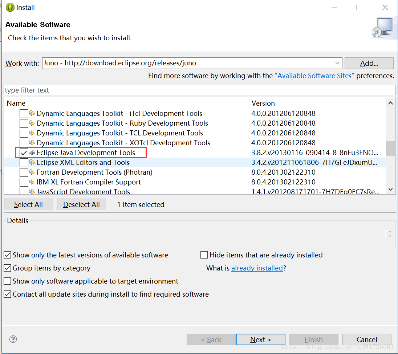Click version 3.8.2.v20130116-090414 text
Viewport: 398px width, 354px height.
point(314,152)
